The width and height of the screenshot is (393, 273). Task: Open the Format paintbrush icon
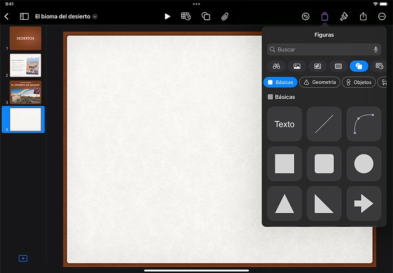(x=344, y=16)
